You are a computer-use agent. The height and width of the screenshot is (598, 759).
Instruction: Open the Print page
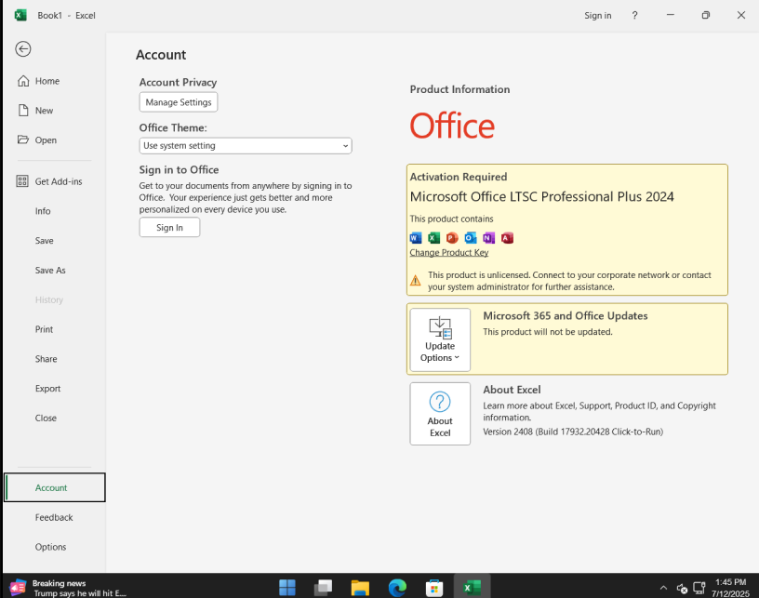(44, 329)
